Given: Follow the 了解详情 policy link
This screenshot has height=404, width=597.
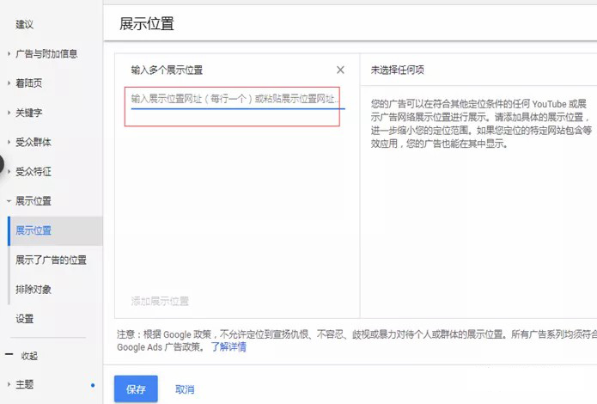Looking at the screenshot, I should coord(229,347).
